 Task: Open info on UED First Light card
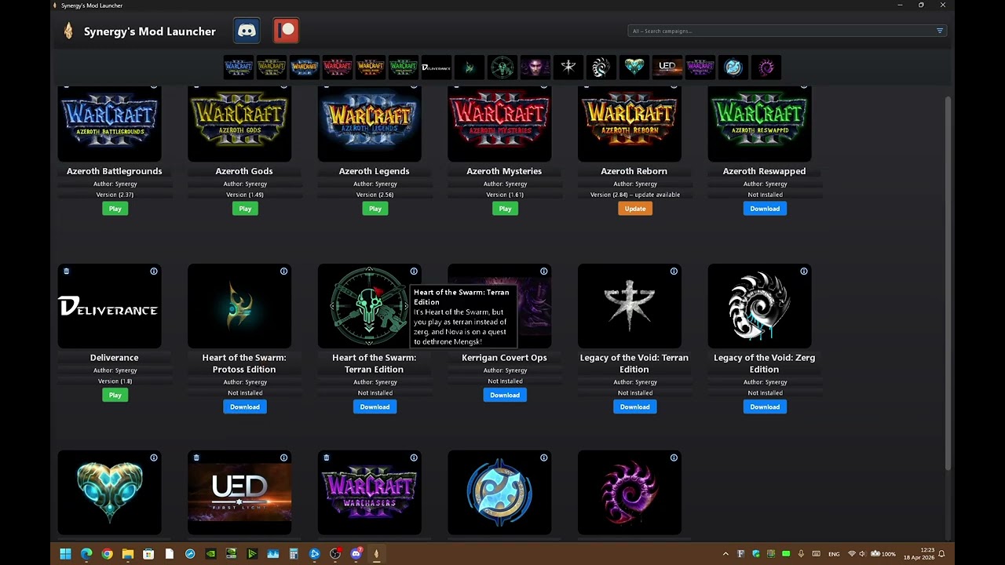283,457
